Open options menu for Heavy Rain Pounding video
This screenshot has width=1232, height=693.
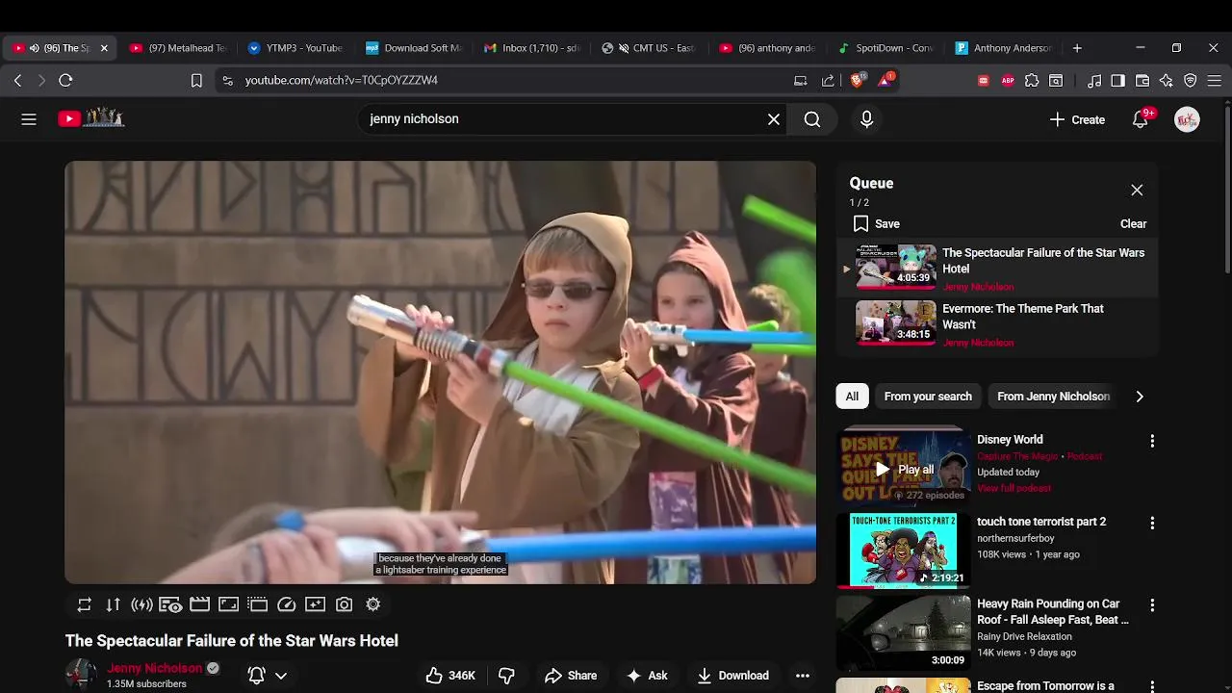(x=1152, y=605)
